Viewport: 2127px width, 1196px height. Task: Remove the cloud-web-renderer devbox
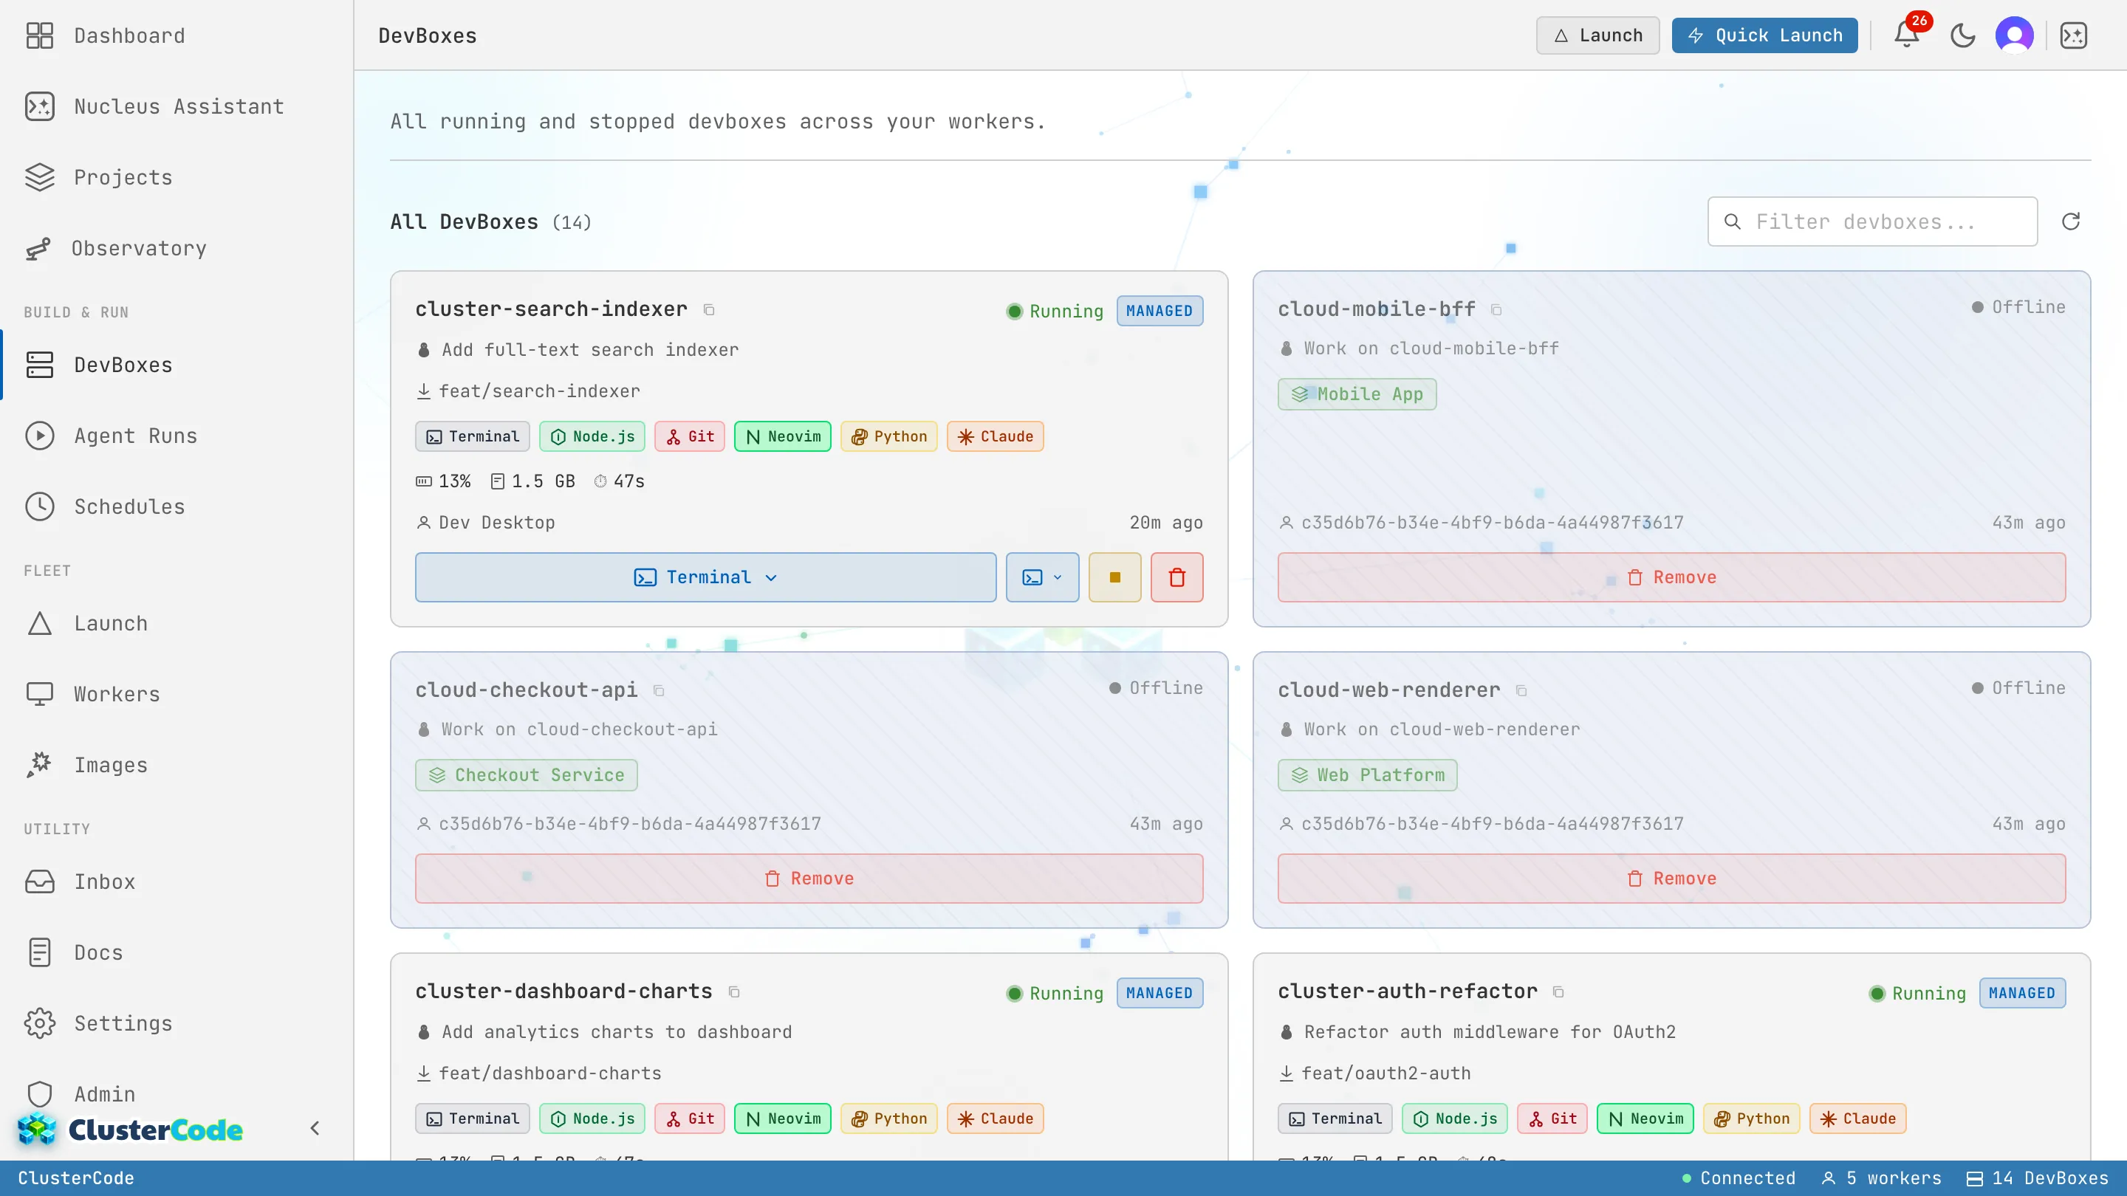[x=1671, y=879]
